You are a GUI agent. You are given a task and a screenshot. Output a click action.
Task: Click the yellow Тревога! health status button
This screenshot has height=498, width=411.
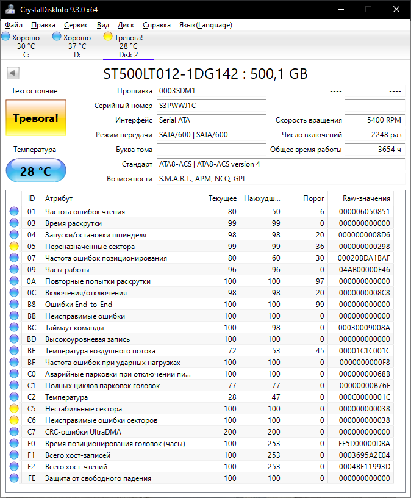click(x=36, y=118)
